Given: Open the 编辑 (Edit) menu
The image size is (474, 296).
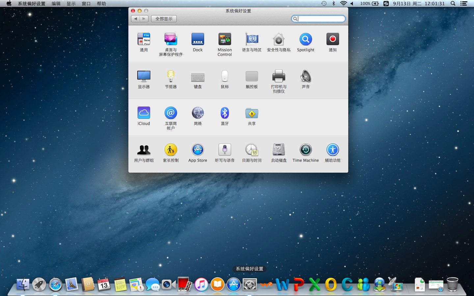Looking at the screenshot, I should click(x=56, y=4).
